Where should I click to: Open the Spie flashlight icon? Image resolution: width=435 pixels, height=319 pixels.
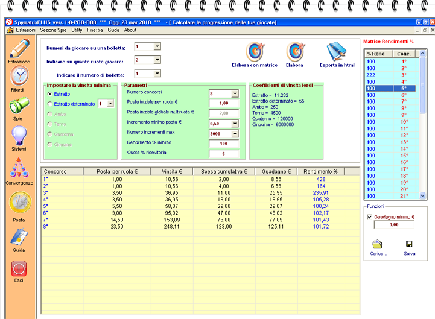click(19, 105)
